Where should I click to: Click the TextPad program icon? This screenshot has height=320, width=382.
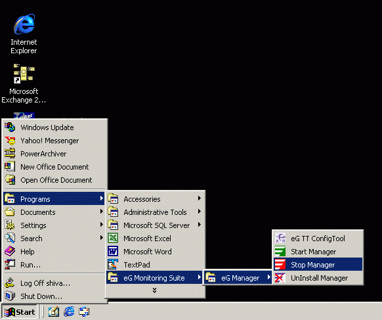(x=113, y=265)
